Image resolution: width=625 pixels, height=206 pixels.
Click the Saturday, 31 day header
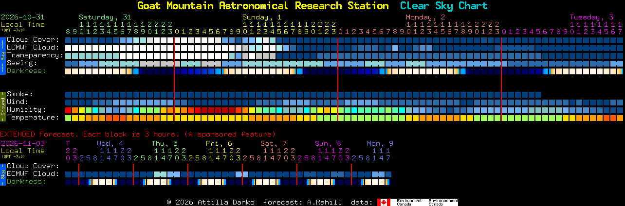click(105, 17)
